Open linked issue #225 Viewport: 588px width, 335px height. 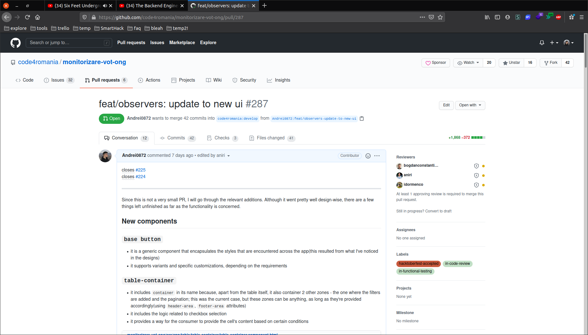[x=140, y=170]
